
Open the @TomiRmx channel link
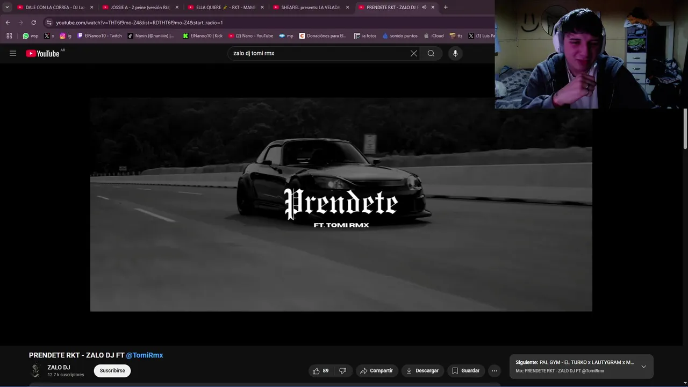(145, 355)
